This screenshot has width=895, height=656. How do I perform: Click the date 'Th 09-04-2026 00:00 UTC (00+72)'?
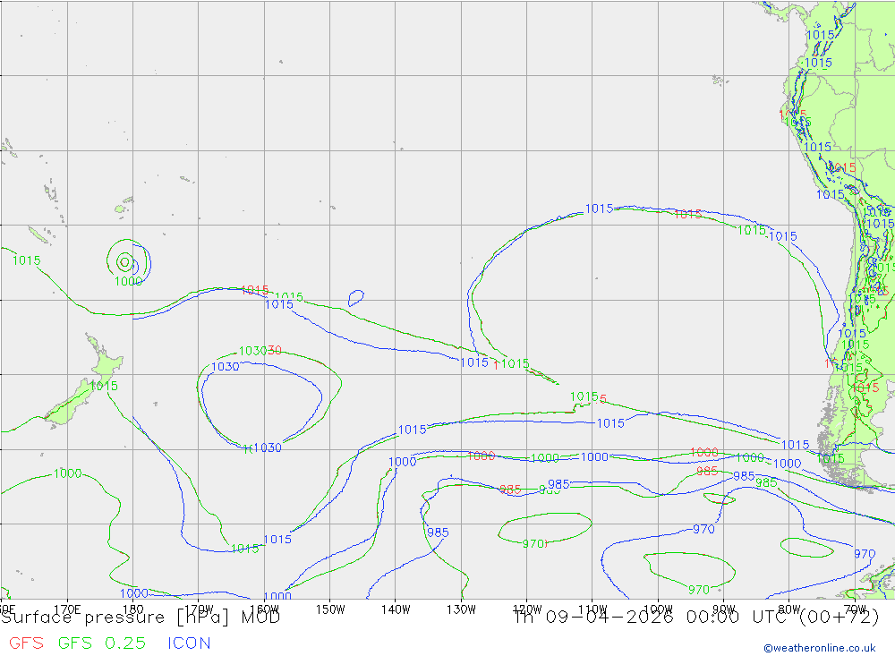[695, 618]
